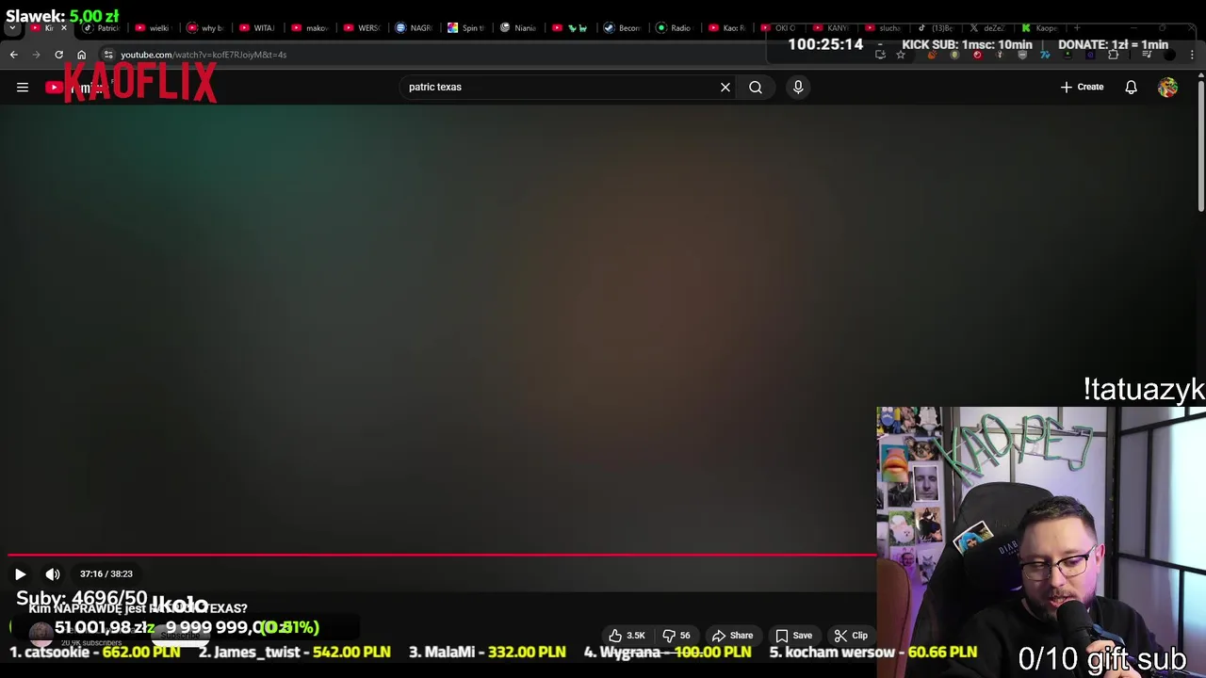
Task: Open site information icon in address bar
Action: click(108, 55)
